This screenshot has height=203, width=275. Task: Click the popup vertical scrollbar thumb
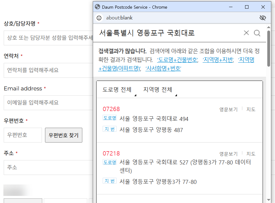coord(269,49)
